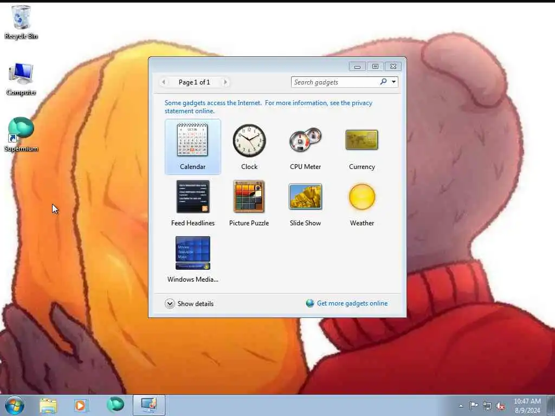Click the 'Feed Headlines' gadget label
Viewport: 555px width, 416px height.
[193, 223]
